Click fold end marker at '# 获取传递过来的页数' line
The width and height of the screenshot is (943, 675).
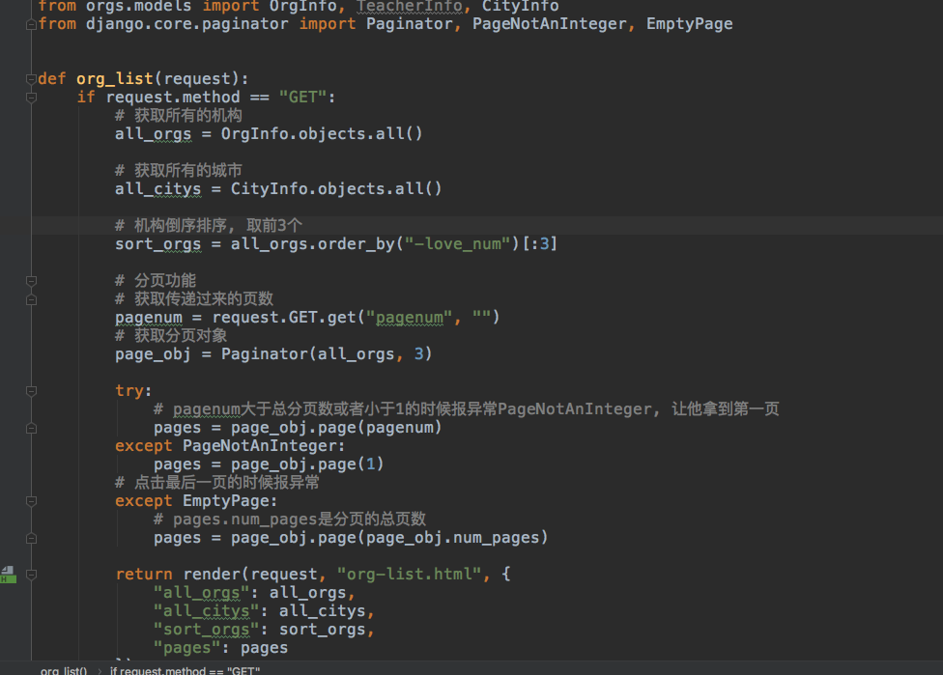pos(31,299)
